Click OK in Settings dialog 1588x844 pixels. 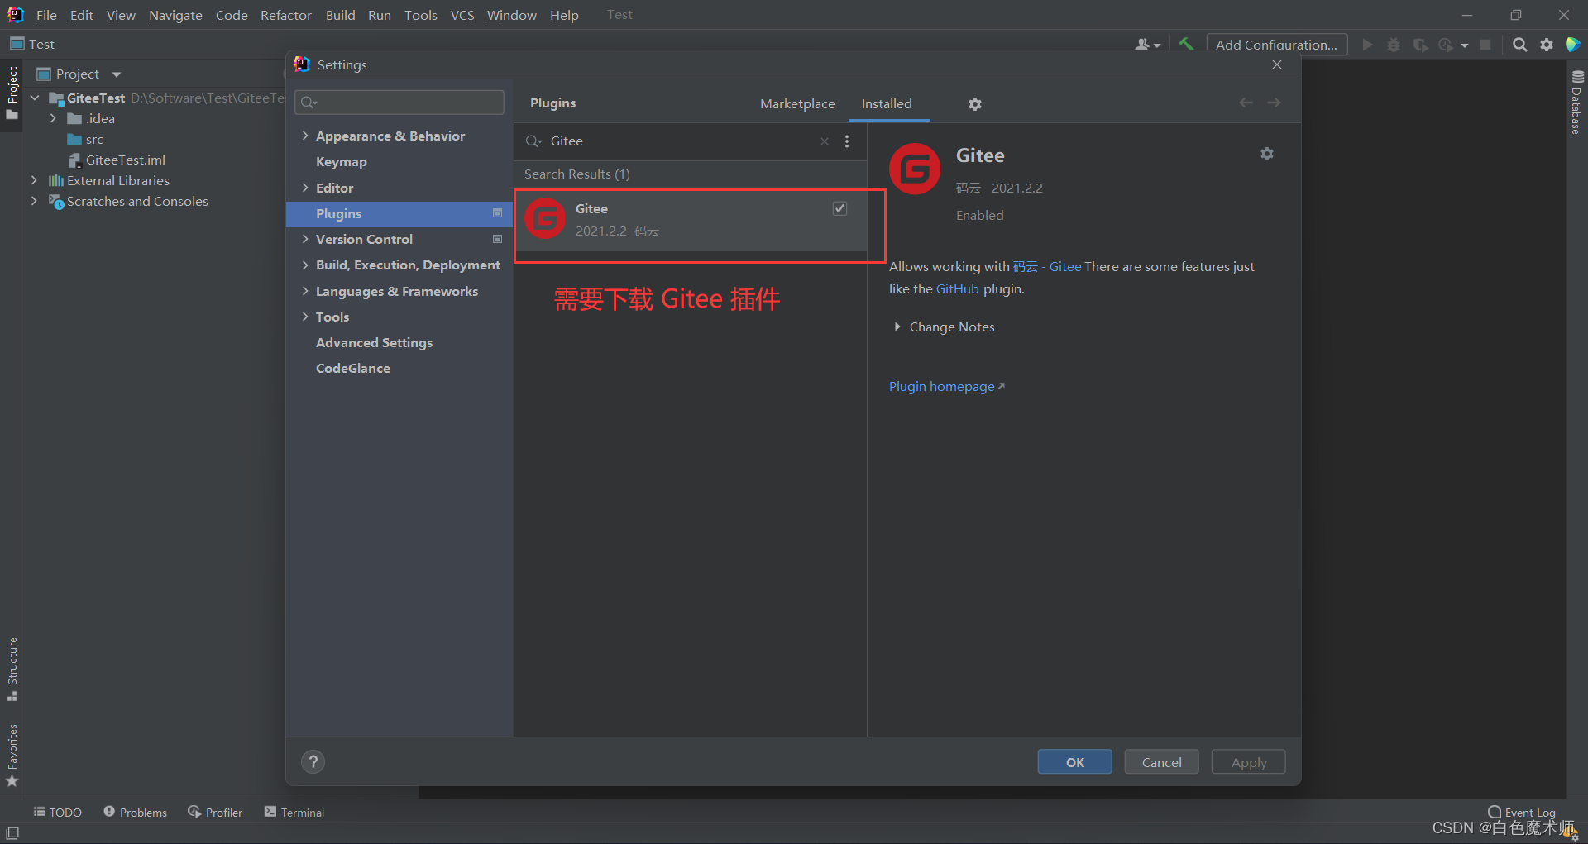[x=1074, y=762]
